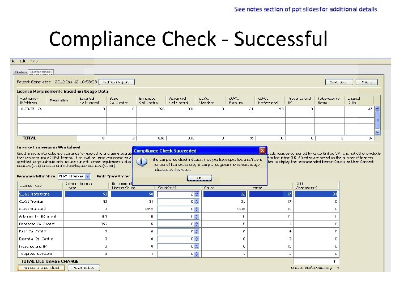Click the Print button
408x306 pixels.
367,82
